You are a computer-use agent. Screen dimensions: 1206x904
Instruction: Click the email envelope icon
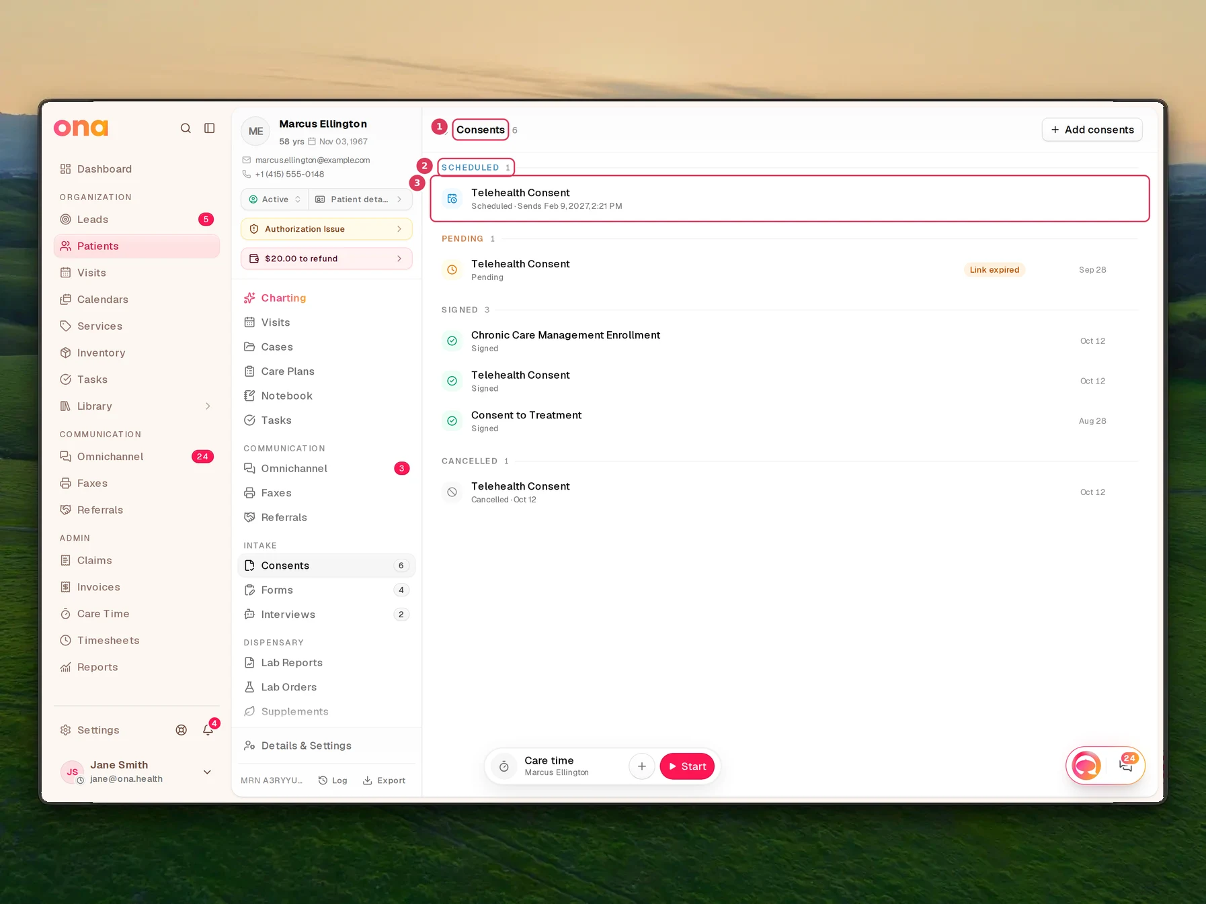(x=247, y=161)
